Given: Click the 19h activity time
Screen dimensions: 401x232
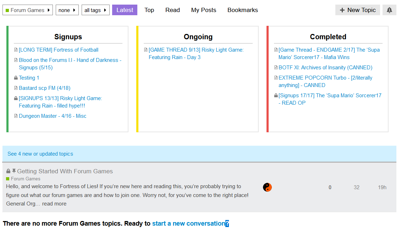Looking at the screenshot, I should point(382,187).
